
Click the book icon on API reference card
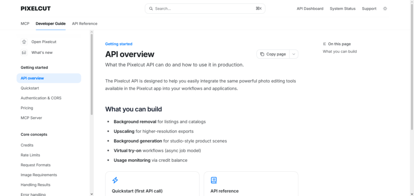pyautogui.click(x=213, y=180)
